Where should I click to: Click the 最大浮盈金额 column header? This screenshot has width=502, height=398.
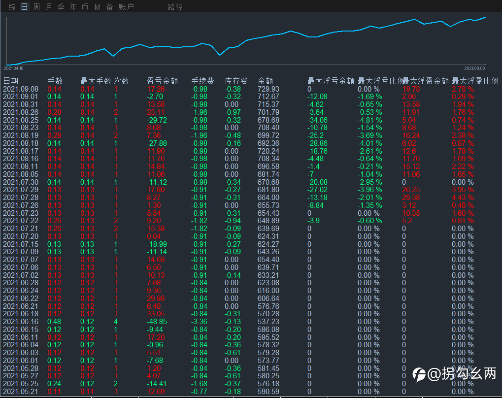click(x=426, y=81)
